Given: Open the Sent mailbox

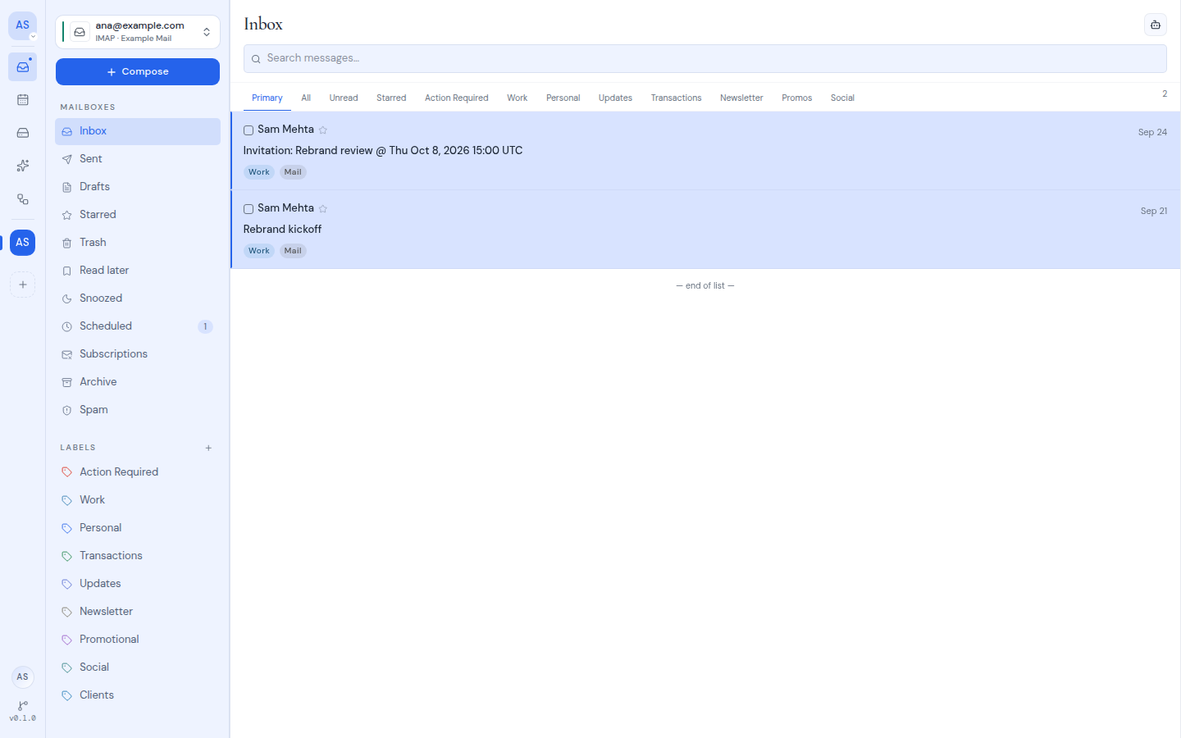Looking at the screenshot, I should pyautogui.click(x=138, y=159).
